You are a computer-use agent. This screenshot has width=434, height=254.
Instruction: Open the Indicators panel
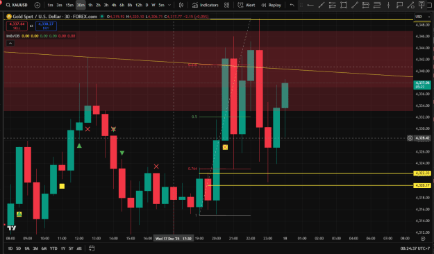(x=206, y=5)
